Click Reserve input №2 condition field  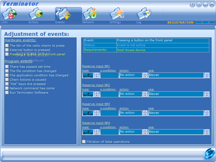[110, 94]
